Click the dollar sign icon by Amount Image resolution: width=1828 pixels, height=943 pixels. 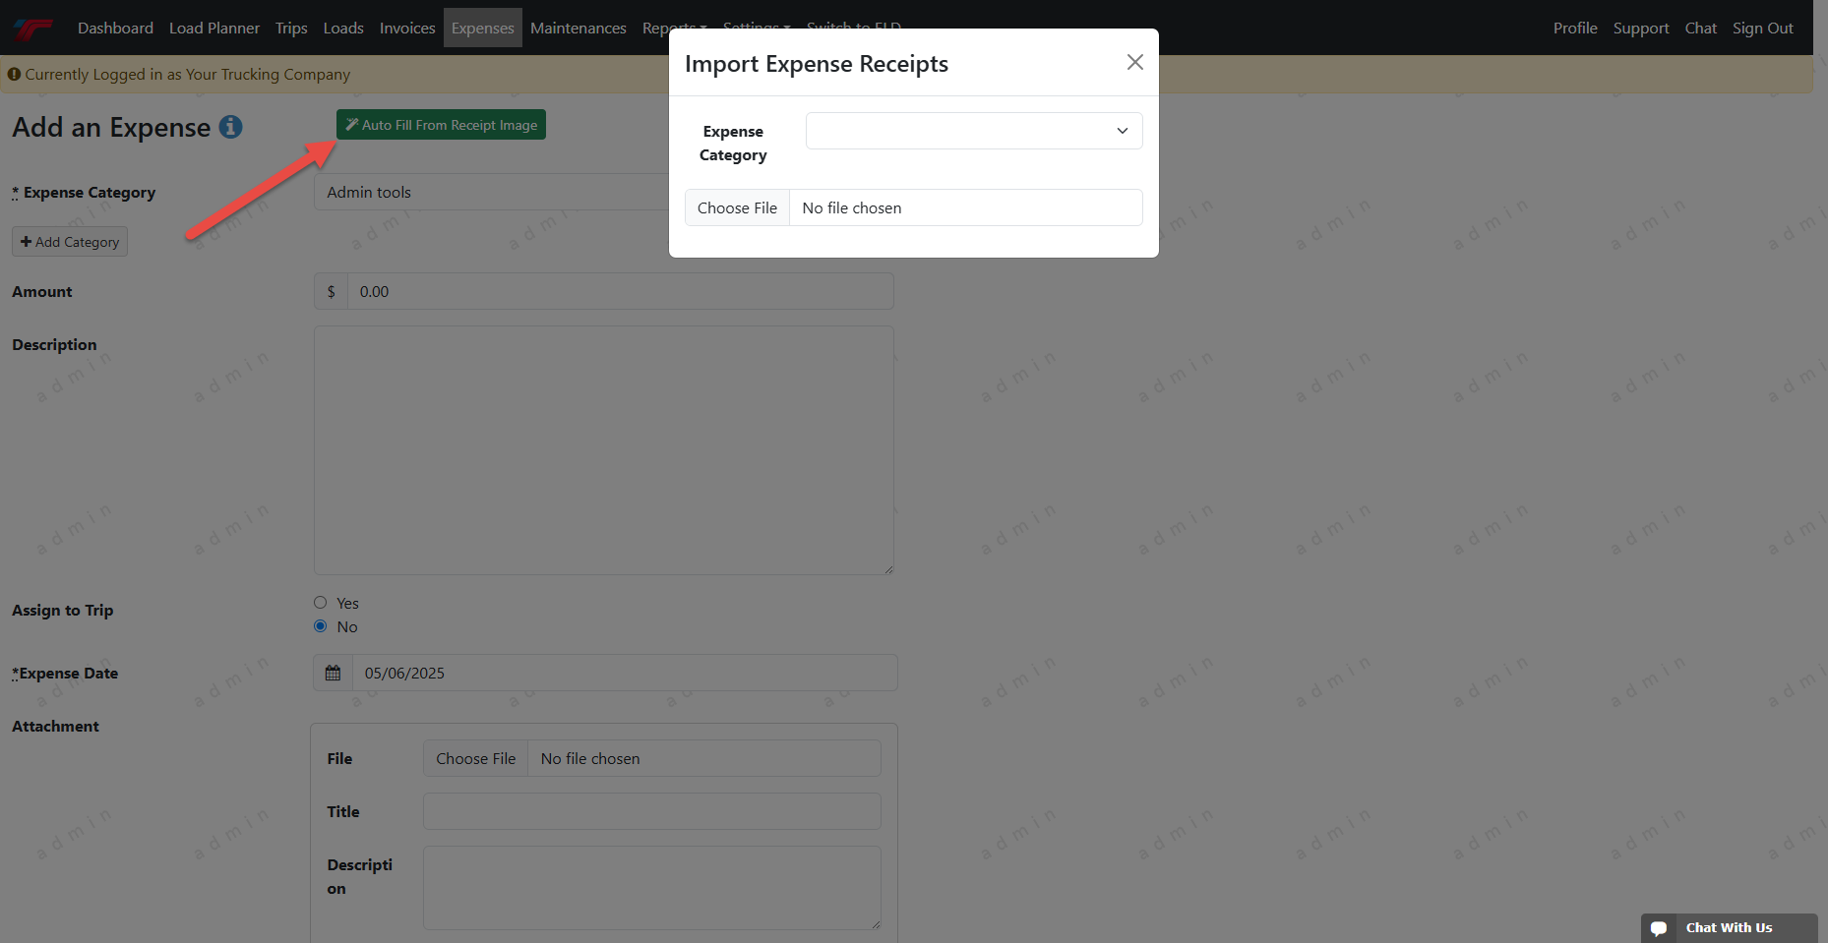331,292
